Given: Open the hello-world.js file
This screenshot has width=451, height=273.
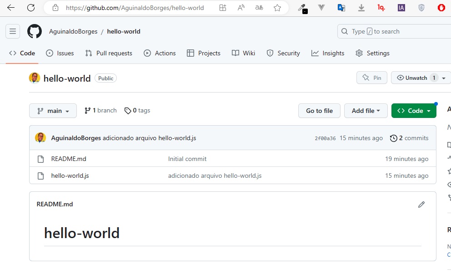Looking at the screenshot, I should tap(70, 176).
